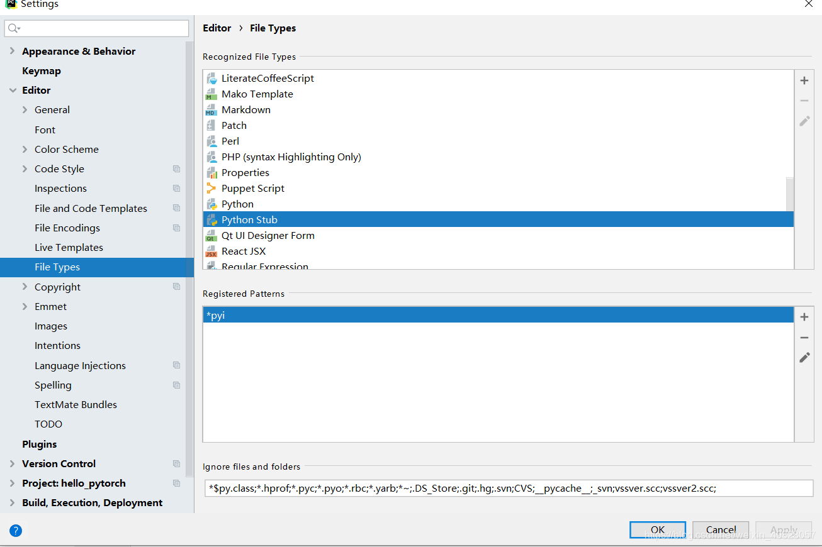
Task: Click the Apply button
Action: (x=784, y=530)
